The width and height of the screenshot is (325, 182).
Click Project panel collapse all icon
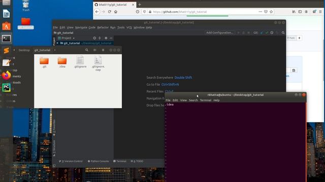pyautogui.click(x=100, y=38)
